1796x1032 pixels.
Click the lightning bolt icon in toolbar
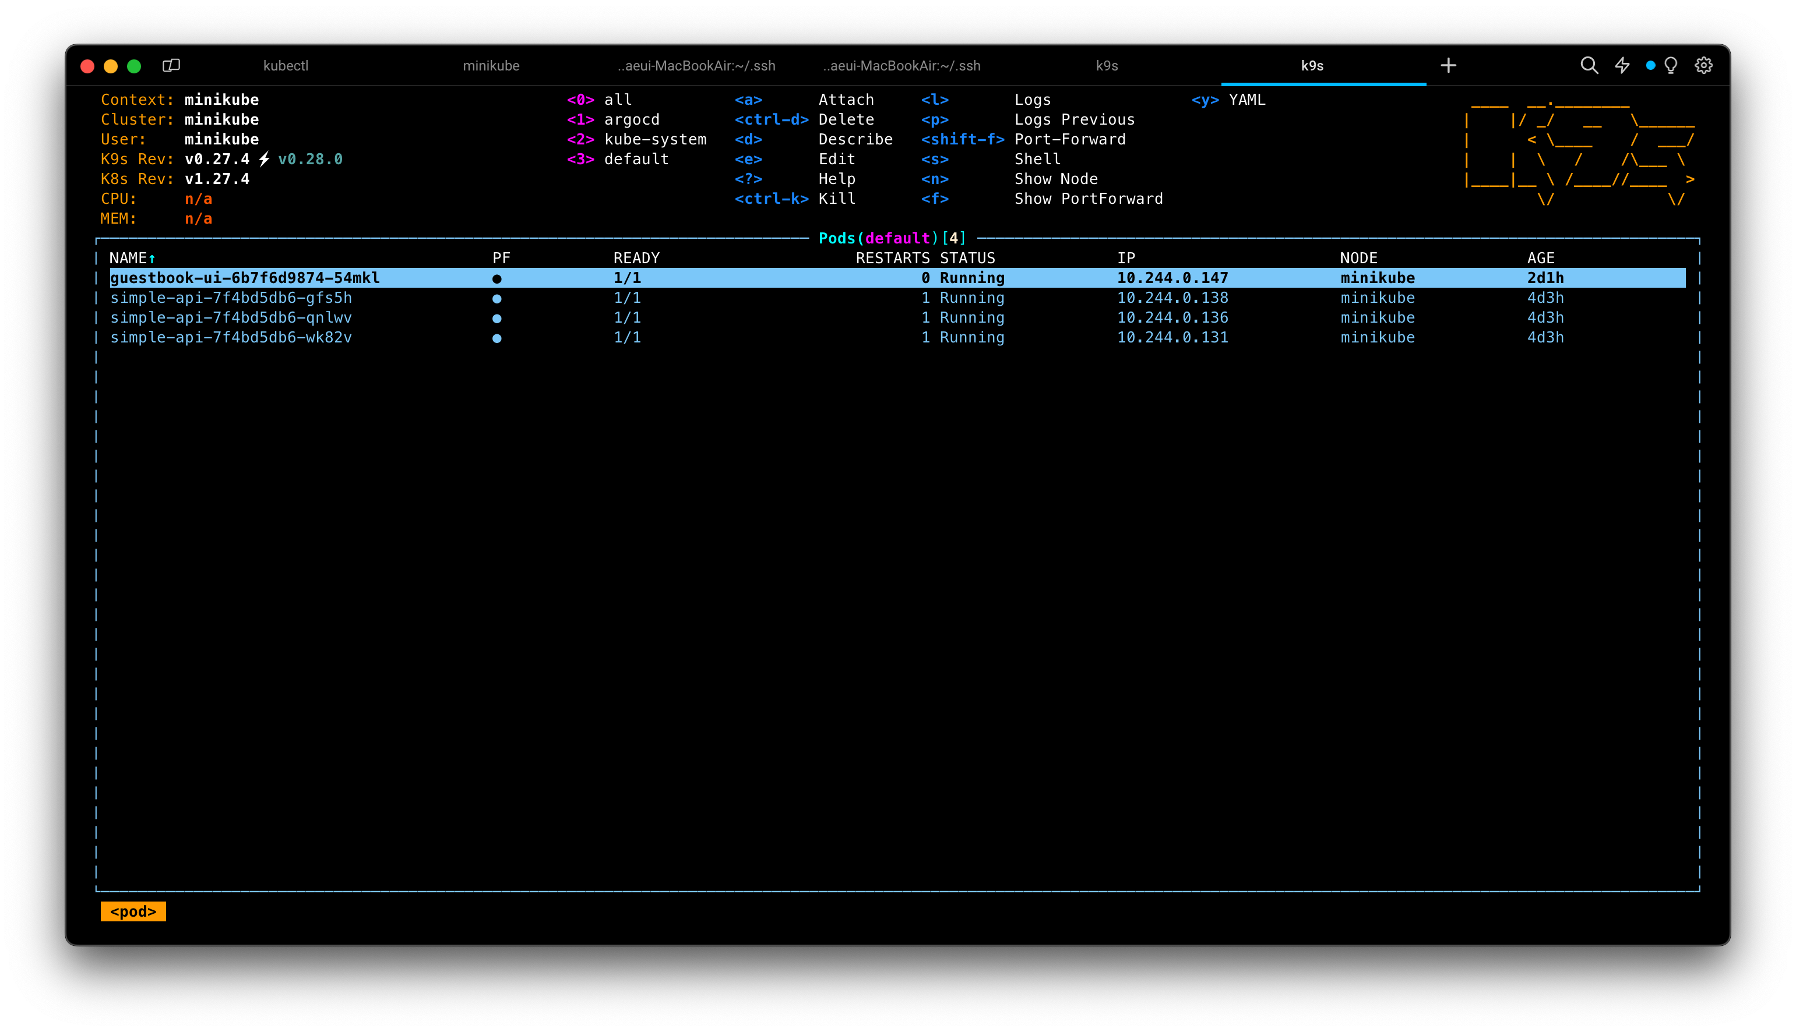pyautogui.click(x=1622, y=65)
